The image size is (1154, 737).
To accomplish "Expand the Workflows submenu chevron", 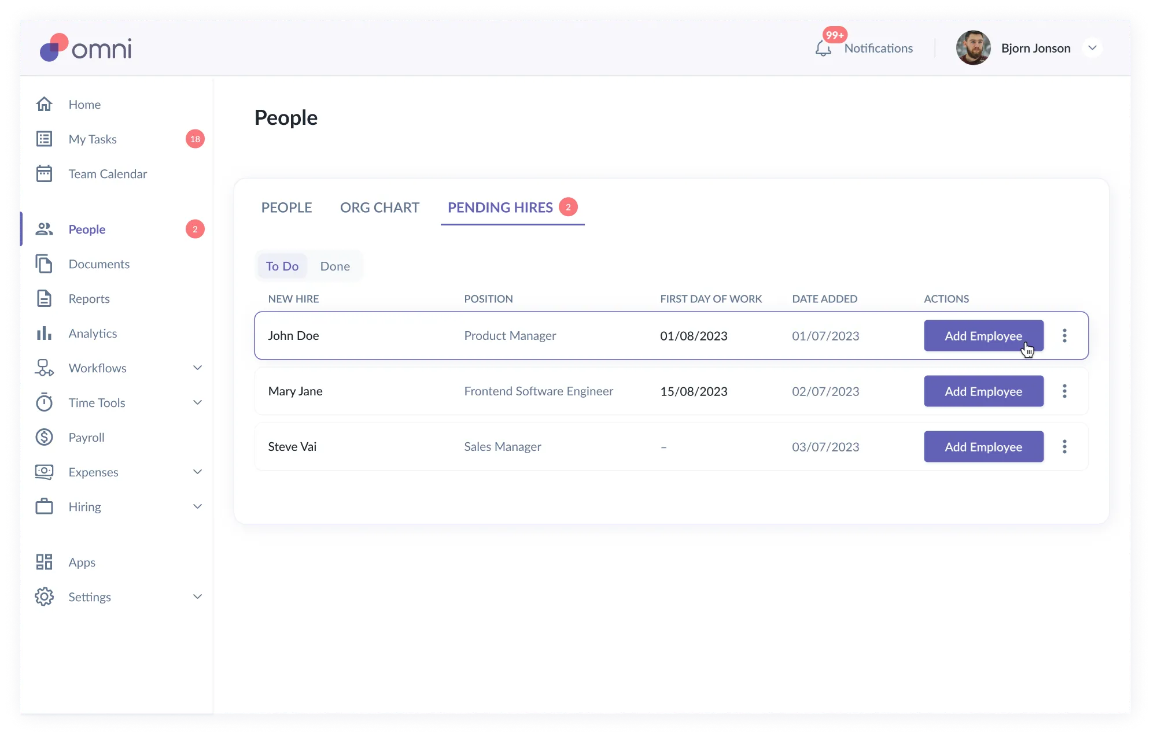I will pyautogui.click(x=197, y=368).
